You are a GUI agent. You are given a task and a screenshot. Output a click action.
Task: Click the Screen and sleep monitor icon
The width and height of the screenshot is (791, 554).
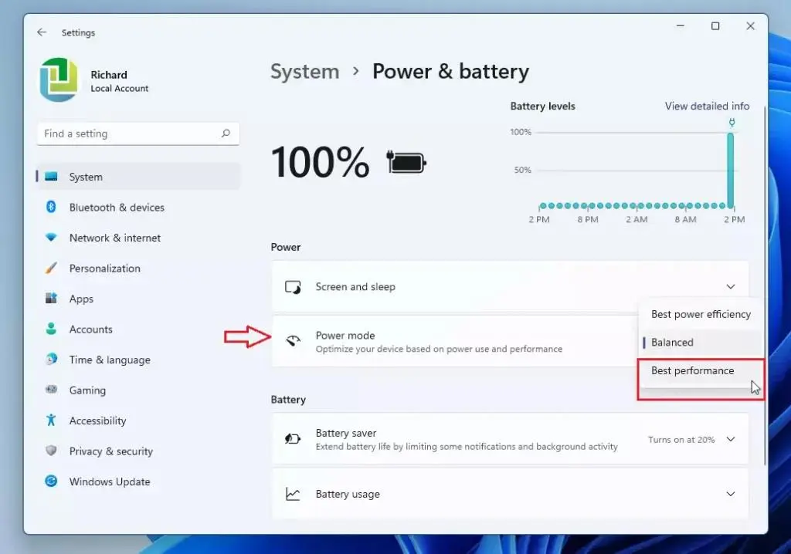[293, 287]
